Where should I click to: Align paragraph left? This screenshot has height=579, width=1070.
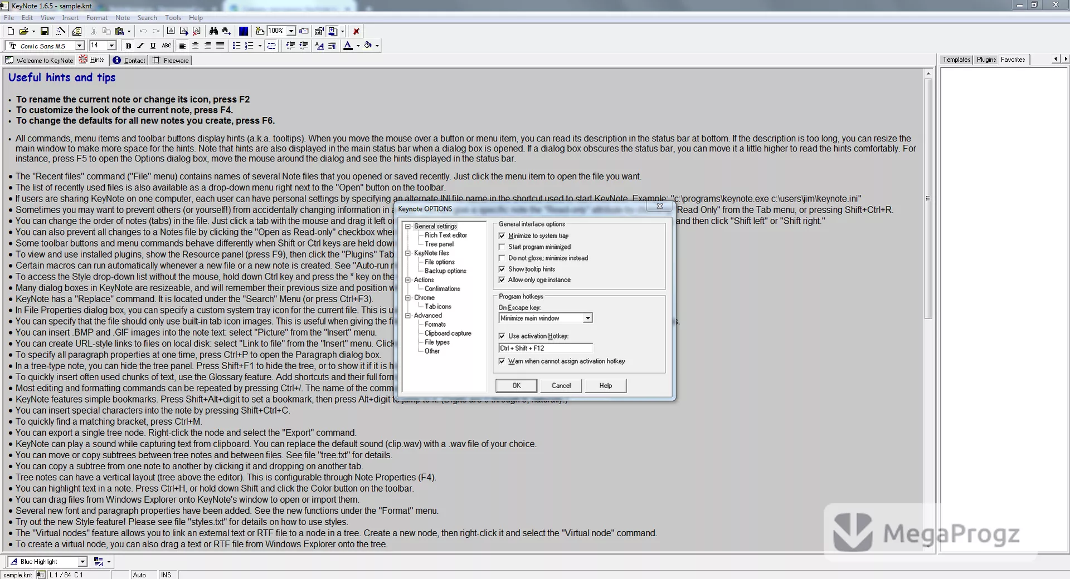point(183,46)
